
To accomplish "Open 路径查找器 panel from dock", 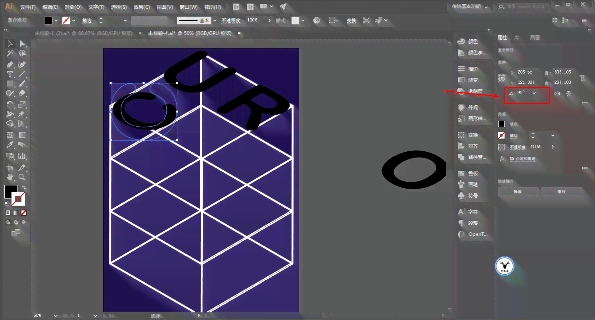I will (472, 157).
